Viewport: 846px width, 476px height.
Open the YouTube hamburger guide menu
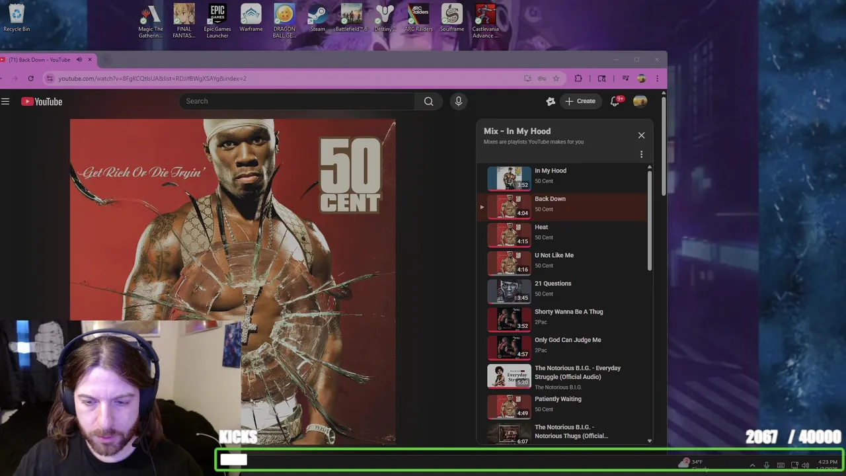(x=5, y=101)
